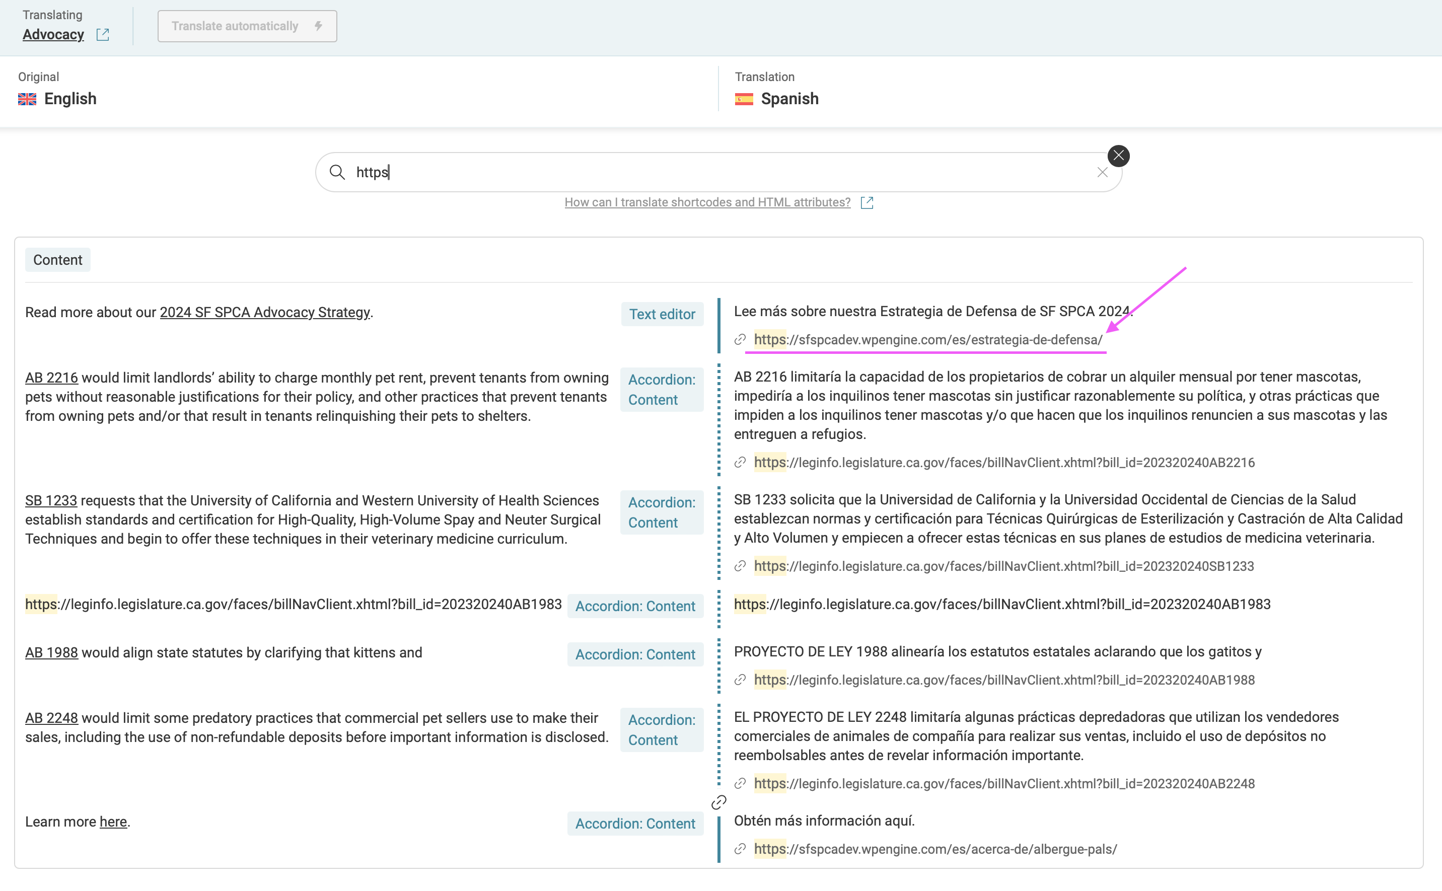Click link icon beside AB2248 URL
The width and height of the screenshot is (1442, 891).
740,784
